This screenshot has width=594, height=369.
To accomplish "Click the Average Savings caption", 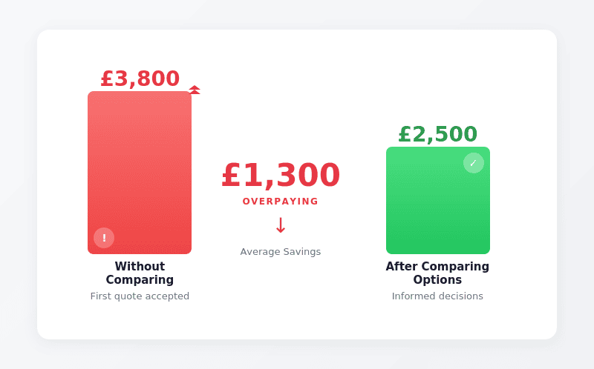I will coord(281,252).
